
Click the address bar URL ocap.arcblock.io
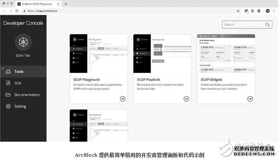[x=42, y=11]
